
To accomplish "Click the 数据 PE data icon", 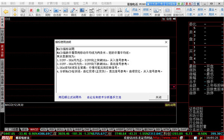I will (156, 10).
